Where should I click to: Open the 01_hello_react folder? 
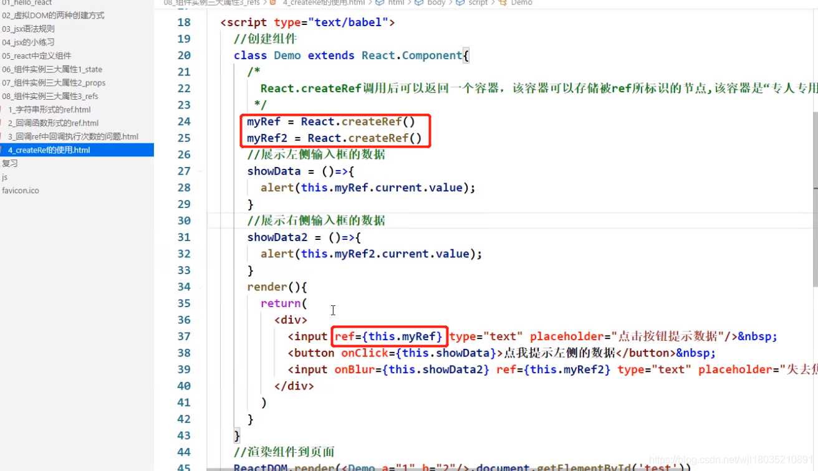27,3
